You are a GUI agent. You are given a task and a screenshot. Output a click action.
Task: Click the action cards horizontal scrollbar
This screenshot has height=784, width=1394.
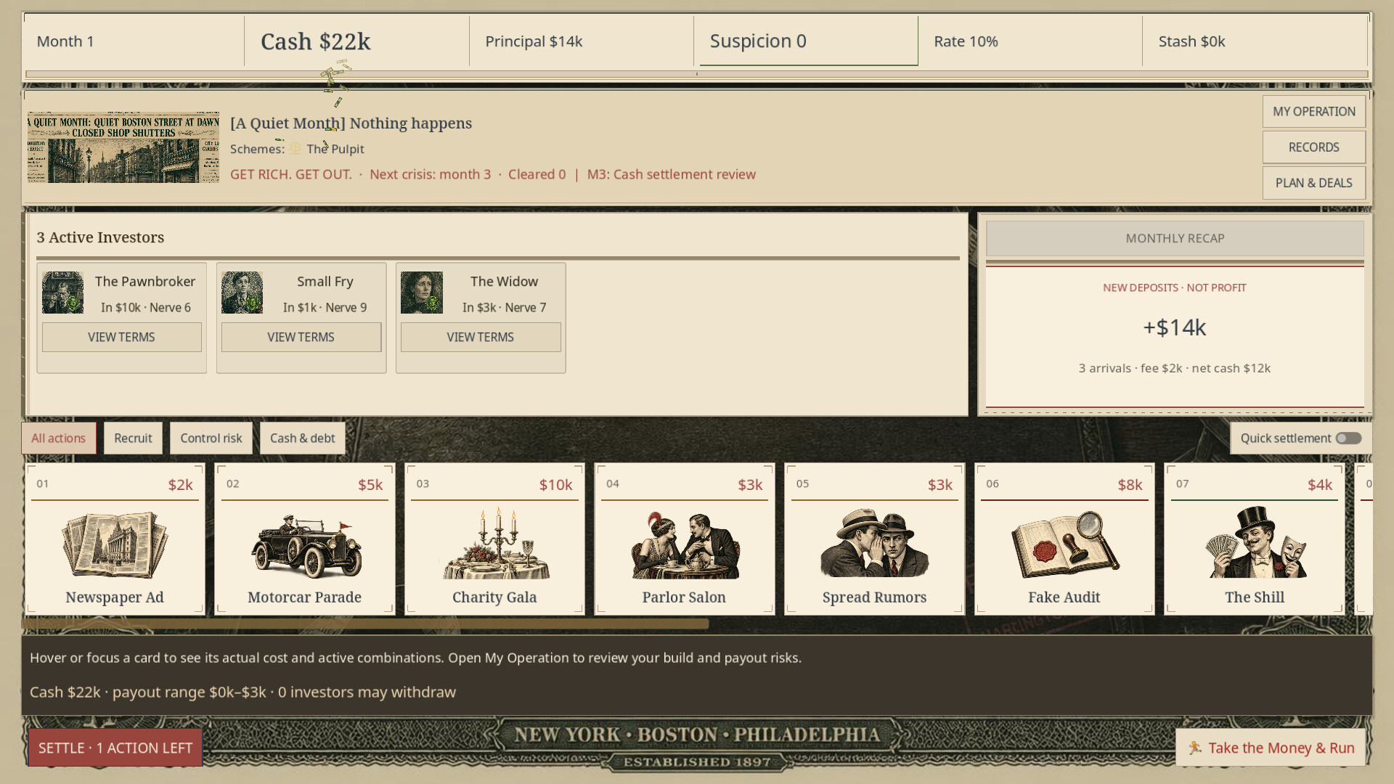pos(365,624)
